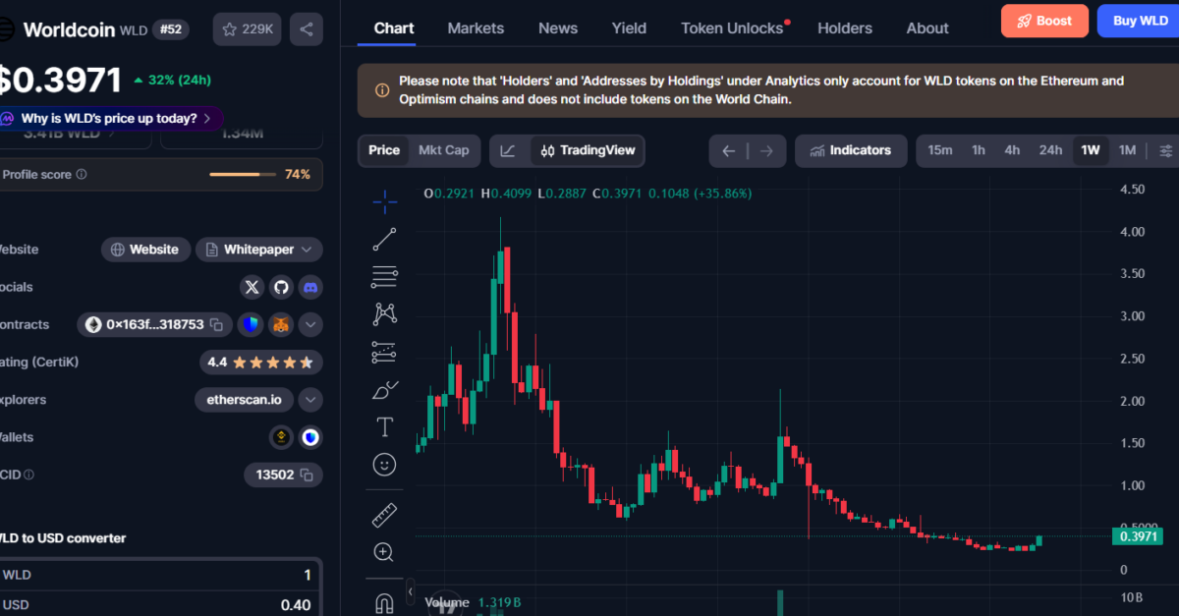Open the X (Twitter) social link
1179x616 pixels.
253,287
